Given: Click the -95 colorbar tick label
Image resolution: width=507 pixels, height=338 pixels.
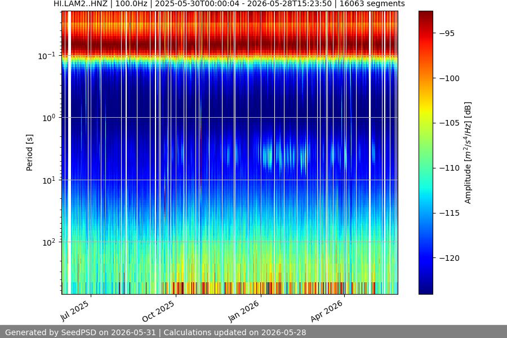Looking at the screenshot, I should [x=447, y=33].
